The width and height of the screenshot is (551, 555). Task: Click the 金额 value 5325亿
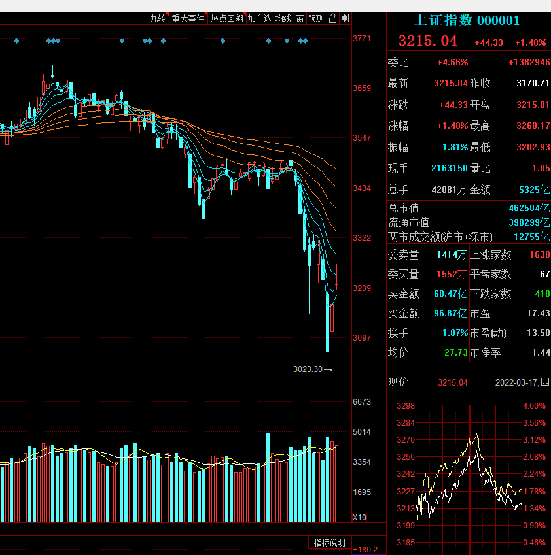click(x=535, y=190)
